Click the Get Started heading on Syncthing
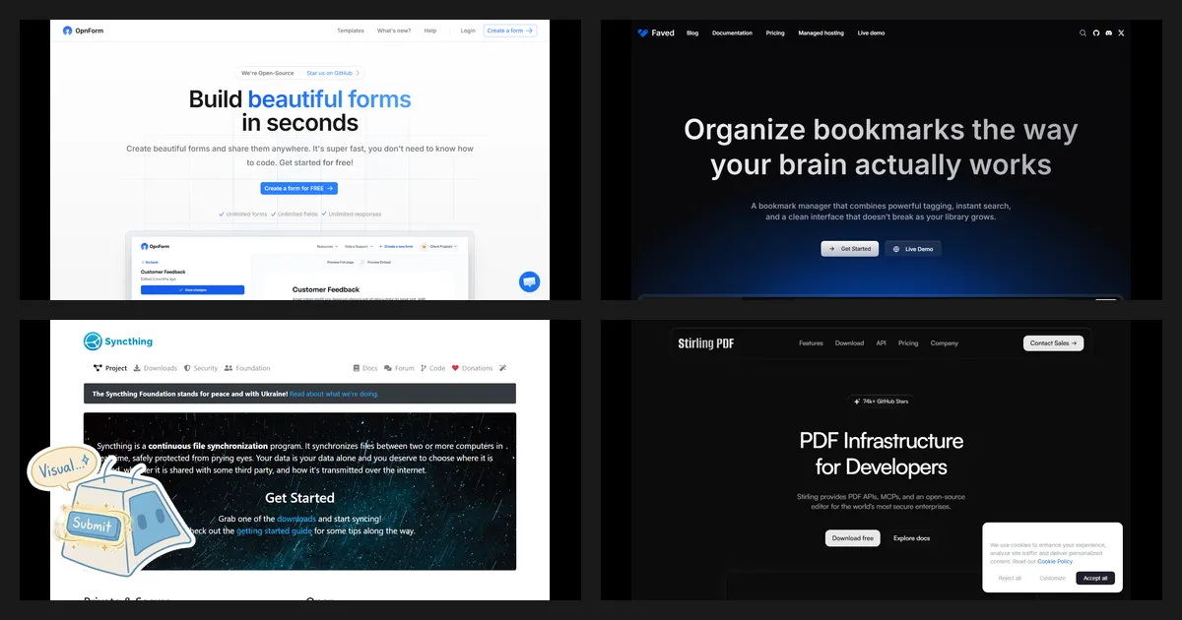This screenshot has width=1182, height=620. click(x=299, y=498)
